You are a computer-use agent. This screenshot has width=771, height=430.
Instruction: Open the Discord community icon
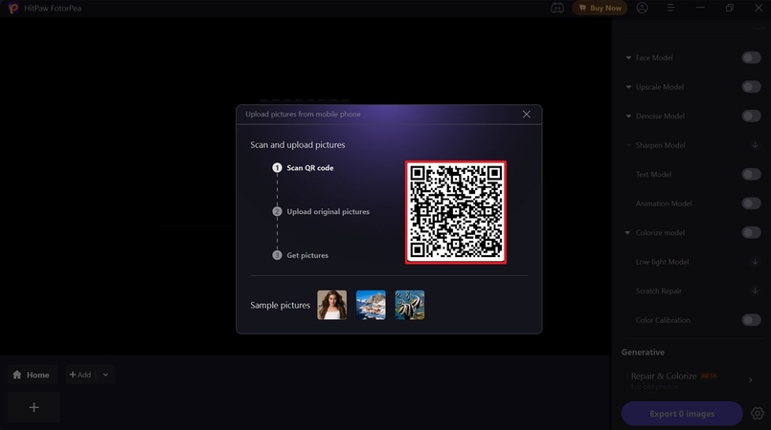tap(557, 8)
